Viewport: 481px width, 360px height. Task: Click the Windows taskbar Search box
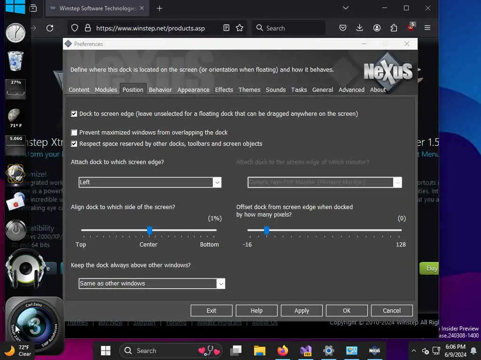click(171, 351)
